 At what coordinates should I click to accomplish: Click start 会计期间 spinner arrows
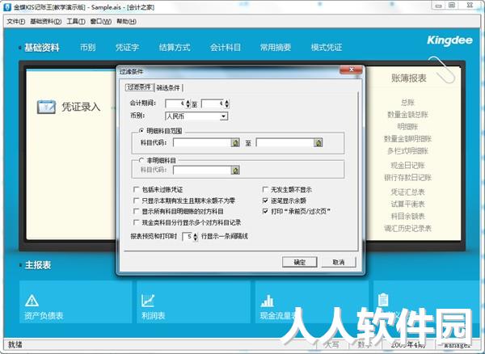(188, 103)
